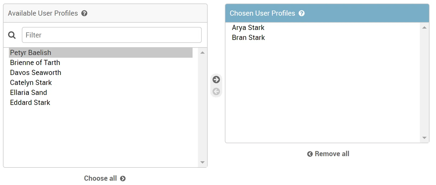Select Petyr Baelish in available profiles
436x185 pixels.
click(x=31, y=53)
